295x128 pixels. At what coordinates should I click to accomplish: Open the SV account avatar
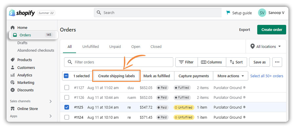point(262,13)
